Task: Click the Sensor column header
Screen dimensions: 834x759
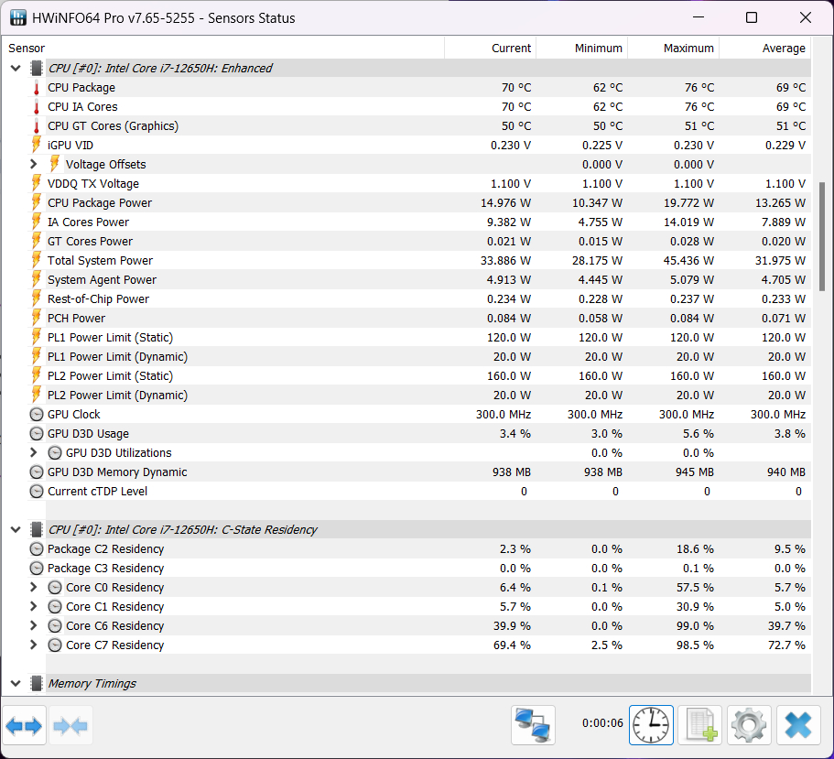Action: tap(27, 49)
